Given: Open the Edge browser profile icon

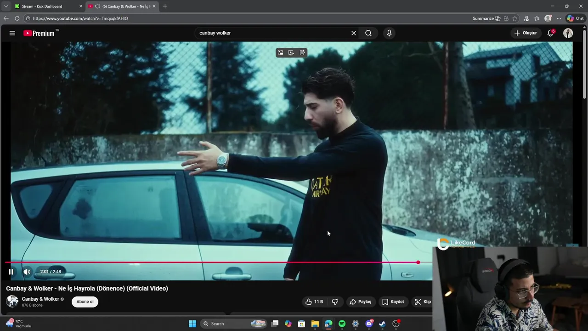Looking at the screenshot, I should (548, 18).
